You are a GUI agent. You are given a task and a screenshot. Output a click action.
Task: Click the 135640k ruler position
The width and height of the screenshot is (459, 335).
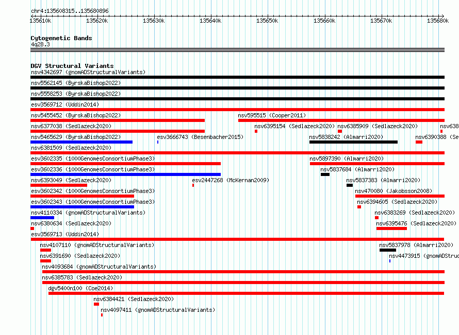click(210, 21)
